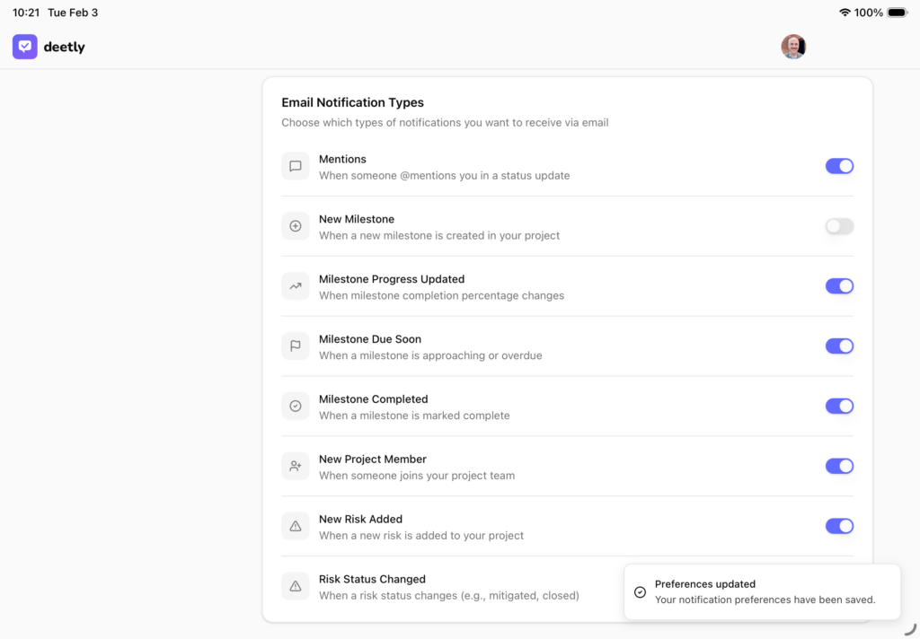
Task: Click the deetly logo icon
Action: pyautogui.click(x=24, y=46)
